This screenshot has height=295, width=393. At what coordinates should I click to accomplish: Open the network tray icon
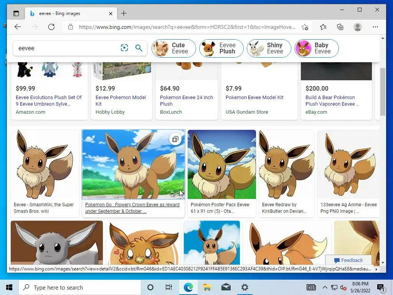[x=334, y=287]
